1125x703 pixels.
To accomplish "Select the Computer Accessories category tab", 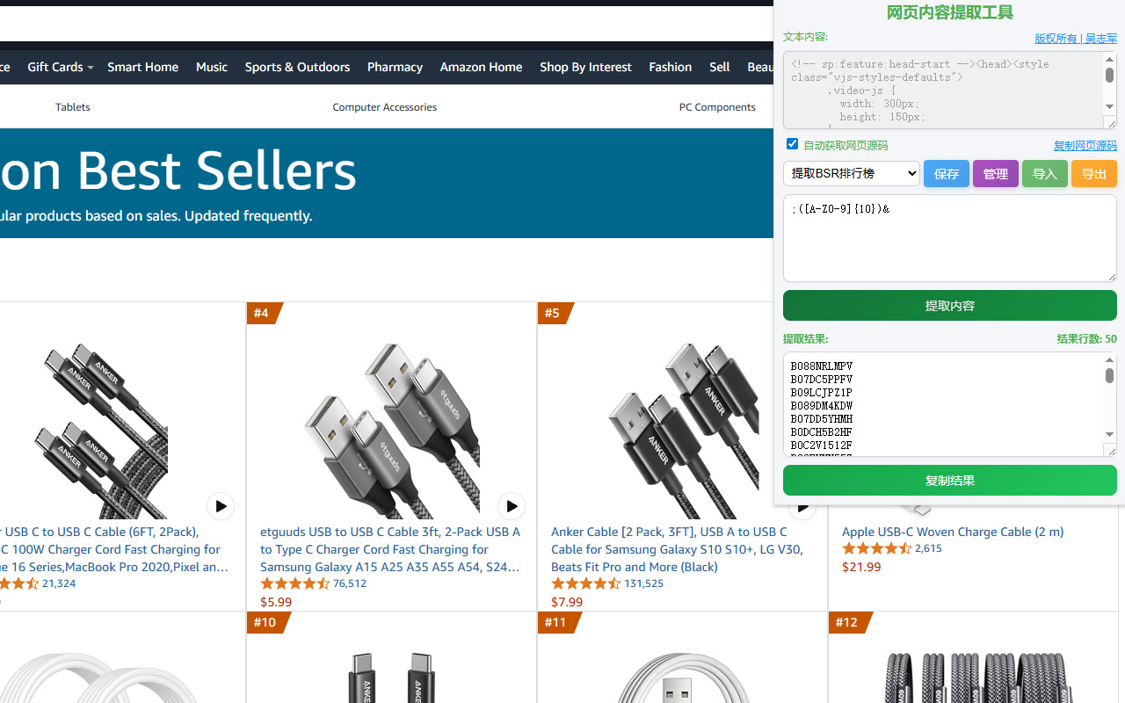I will coord(384,107).
